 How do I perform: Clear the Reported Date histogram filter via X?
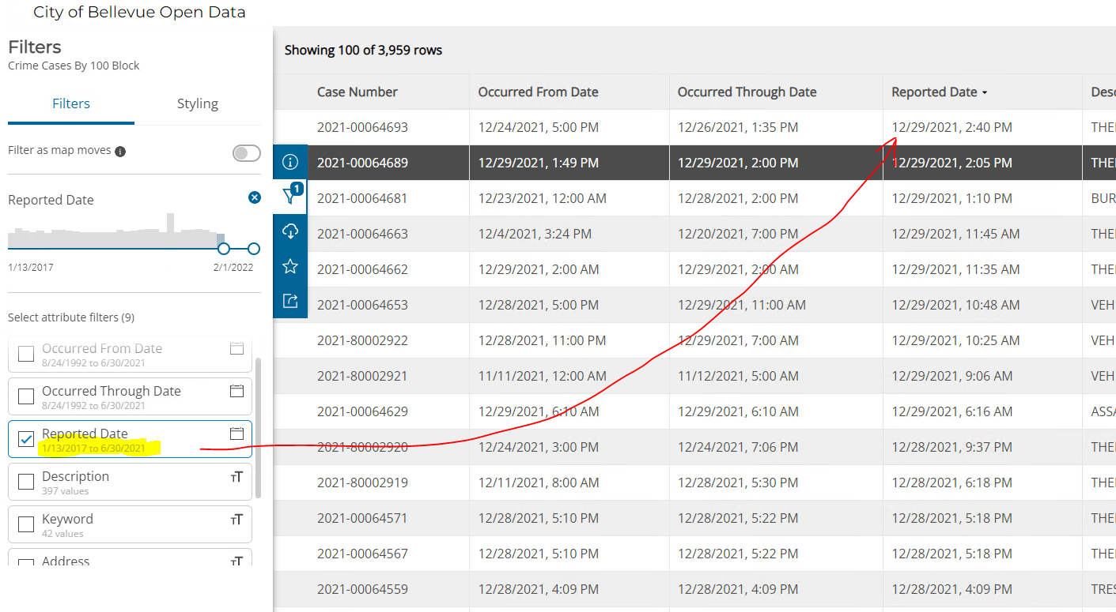(254, 197)
